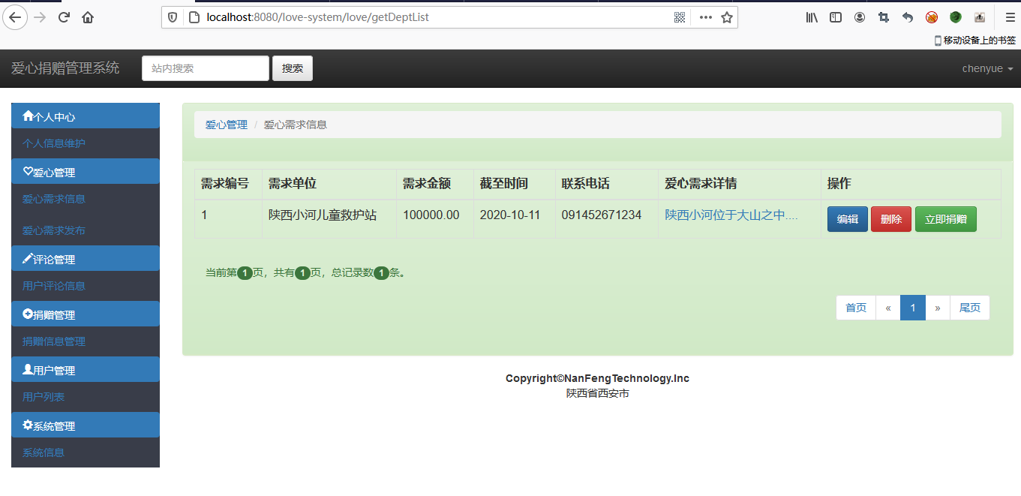
Task: Toggle the sidebar panel icon in toolbar
Action: tap(835, 17)
